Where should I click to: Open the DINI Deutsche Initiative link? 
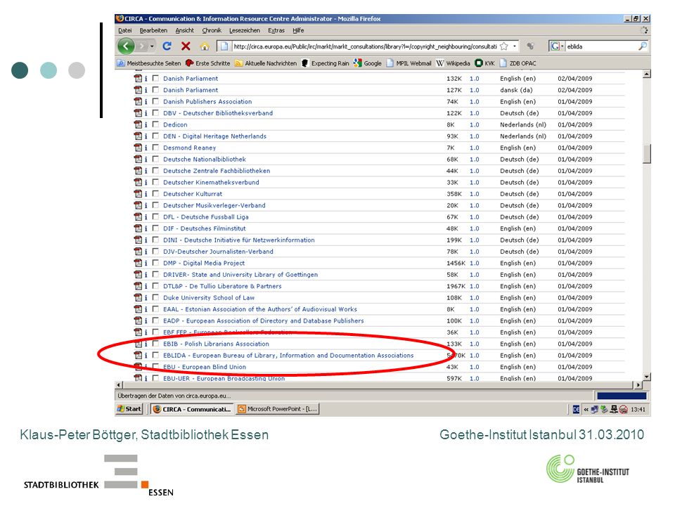(239, 240)
